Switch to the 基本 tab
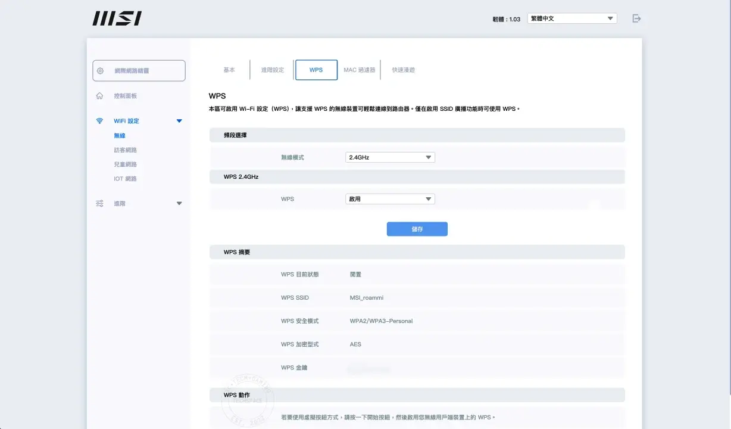This screenshot has height=429, width=731. click(229, 70)
